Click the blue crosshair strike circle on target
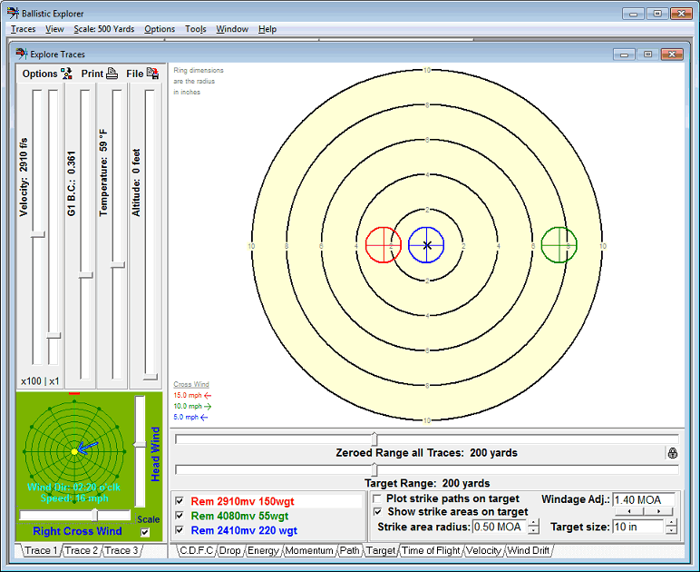Screen dimensions: 700x572 tap(426, 244)
